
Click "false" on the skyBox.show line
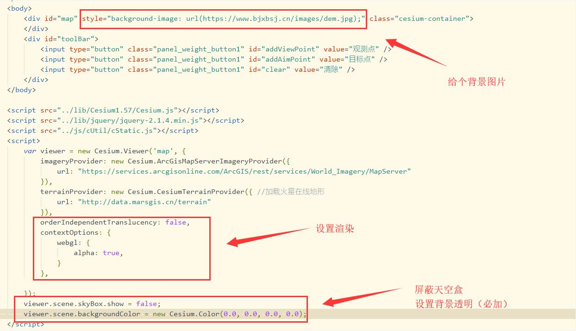point(146,304)
